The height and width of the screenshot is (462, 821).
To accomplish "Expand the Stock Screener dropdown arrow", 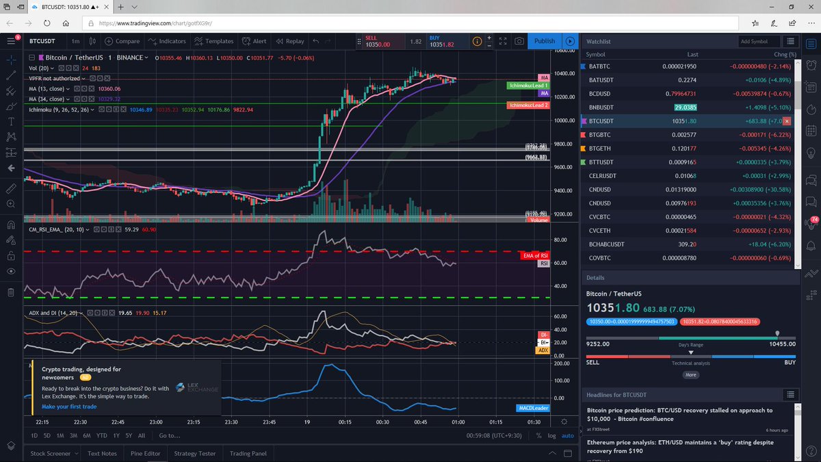I will (76, 453).
